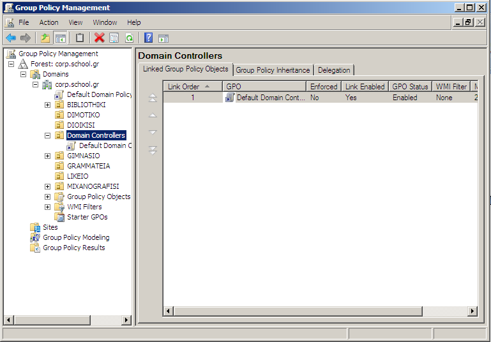491x342 pixels.
Task: Click the Move link to top double arrow
Action: 153,98
